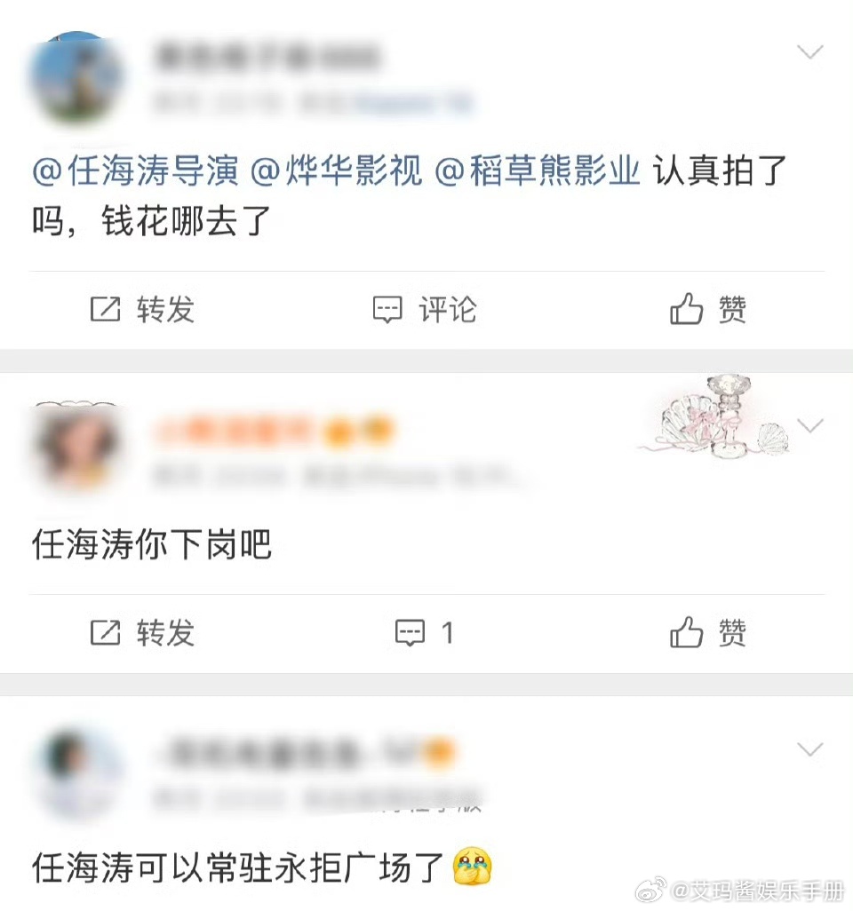
Task: Tap thumbs-up icon on second post
Action: 686,631
